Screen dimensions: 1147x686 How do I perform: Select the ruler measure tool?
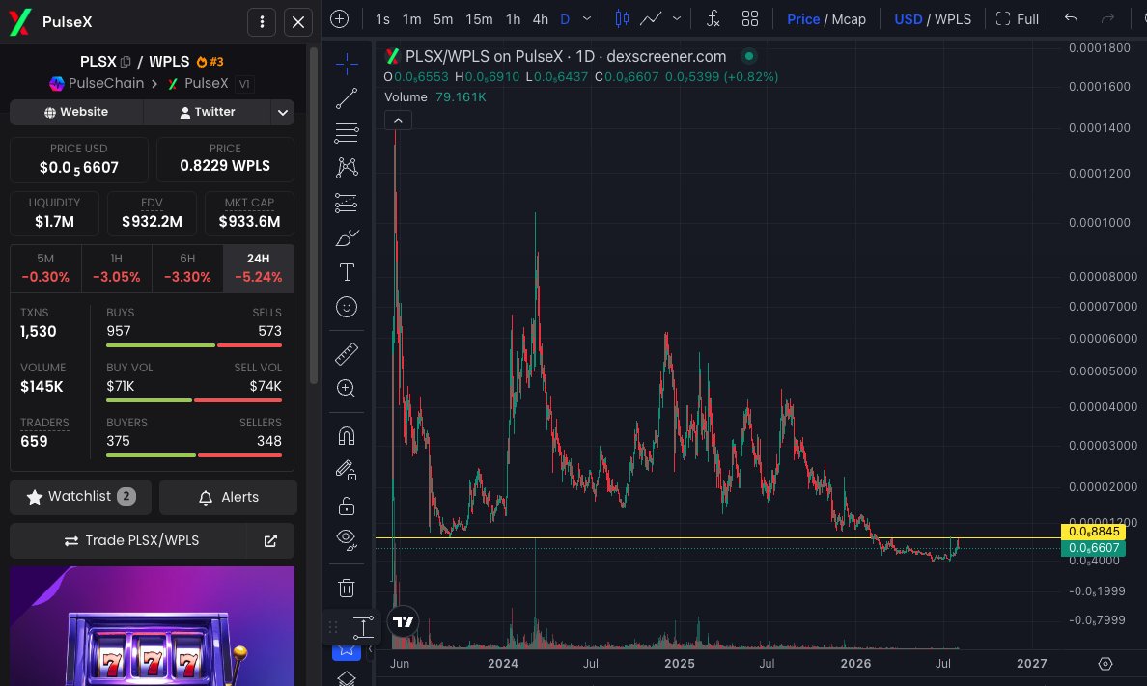click(347, 353)
